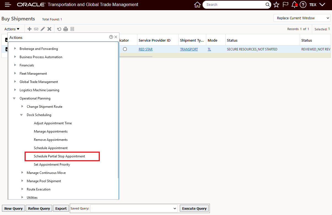This screenshot has width=332, height=215.
Task: Open the help icon in header
Action: point(303,5)
